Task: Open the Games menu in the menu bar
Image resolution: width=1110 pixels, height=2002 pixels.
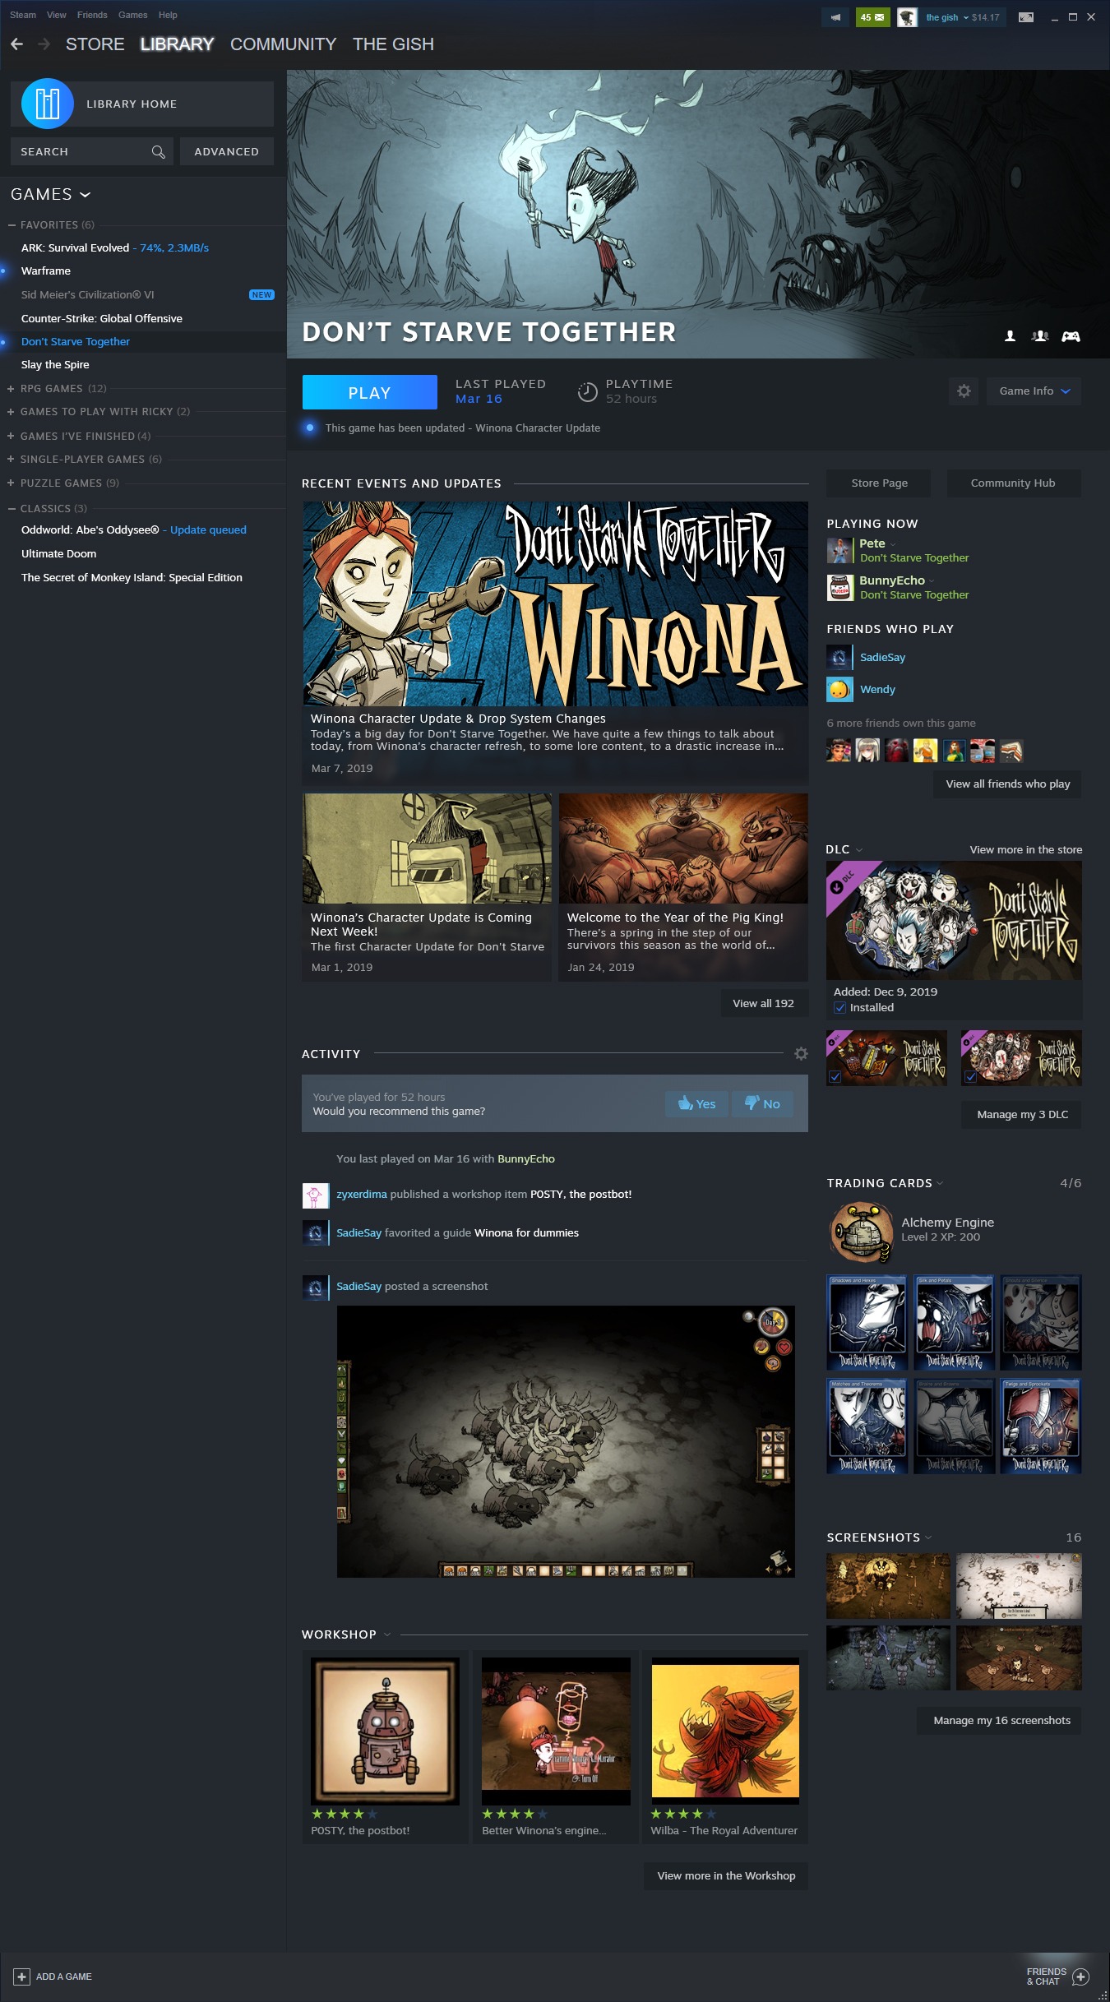Action: pyautogui.click(x=132, y=15)
